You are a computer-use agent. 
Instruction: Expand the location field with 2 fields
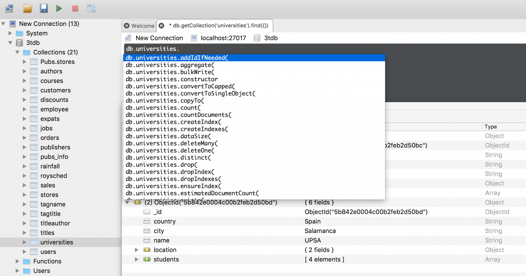136,250
